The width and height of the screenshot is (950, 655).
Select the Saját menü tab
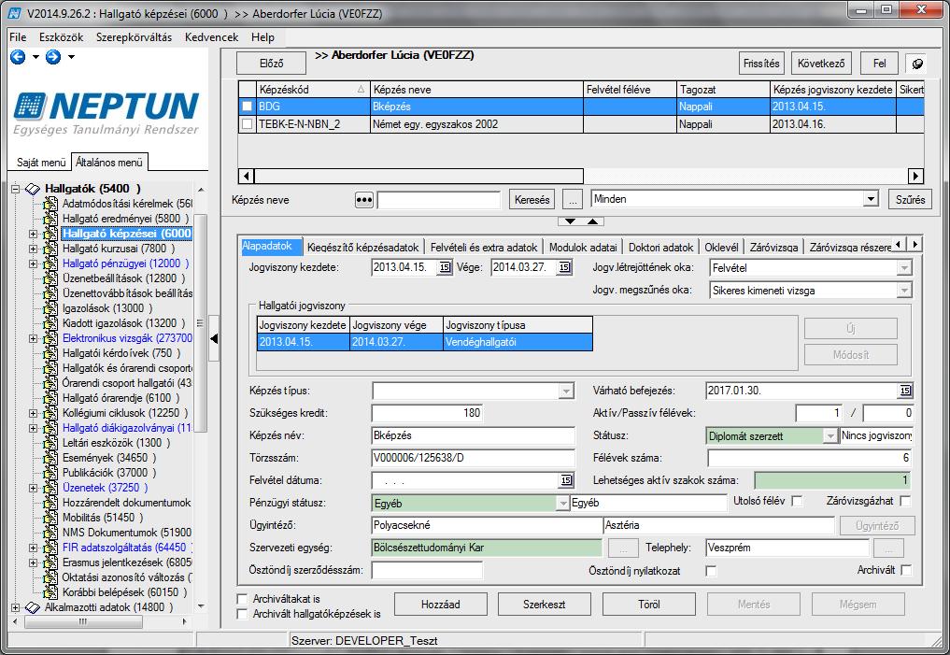tap(40, 163)
